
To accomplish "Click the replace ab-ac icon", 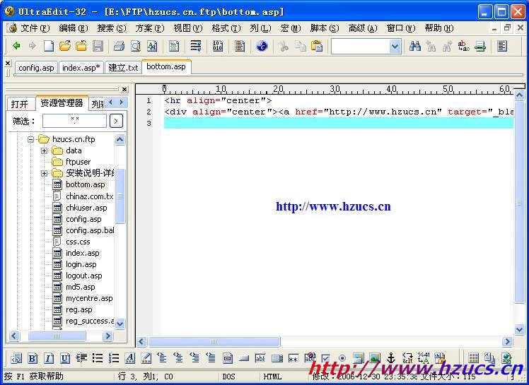I will pyautogui.click(x=464, y=46).
